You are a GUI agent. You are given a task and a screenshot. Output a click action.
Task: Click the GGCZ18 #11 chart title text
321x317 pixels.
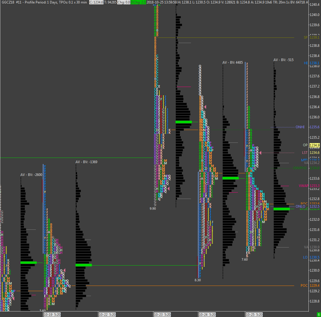coord(11,2)
